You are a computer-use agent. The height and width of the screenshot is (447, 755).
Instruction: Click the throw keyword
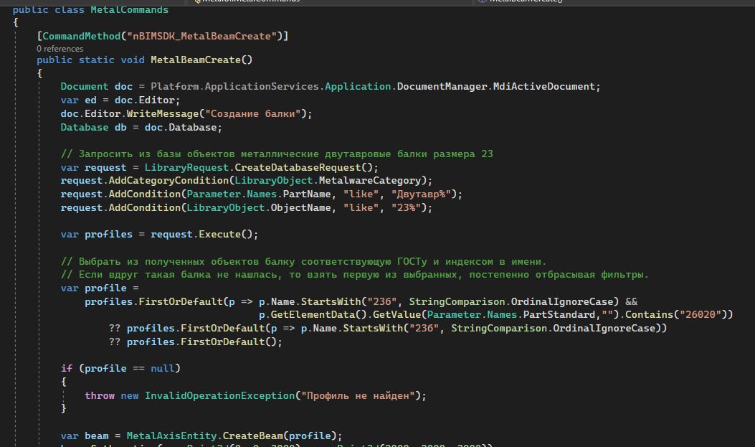point(100,395)
